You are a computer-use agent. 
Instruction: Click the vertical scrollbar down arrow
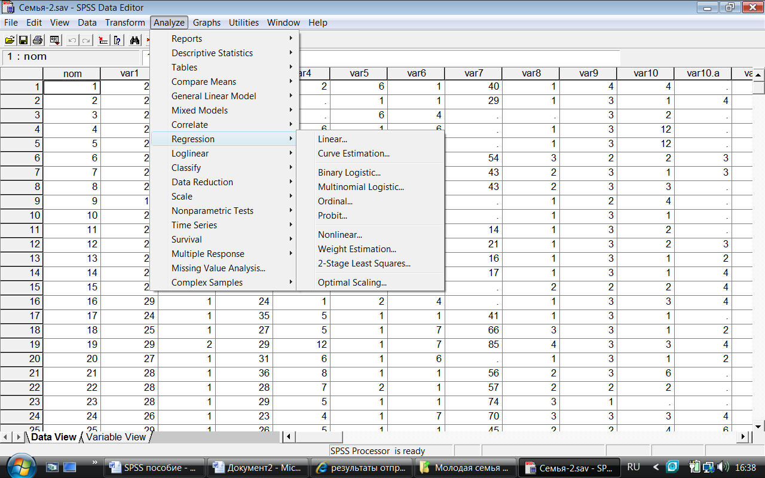coord(758,425)
